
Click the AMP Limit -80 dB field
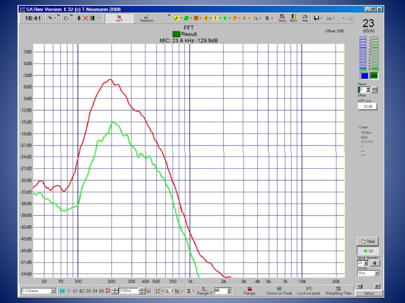click(367, 107)
